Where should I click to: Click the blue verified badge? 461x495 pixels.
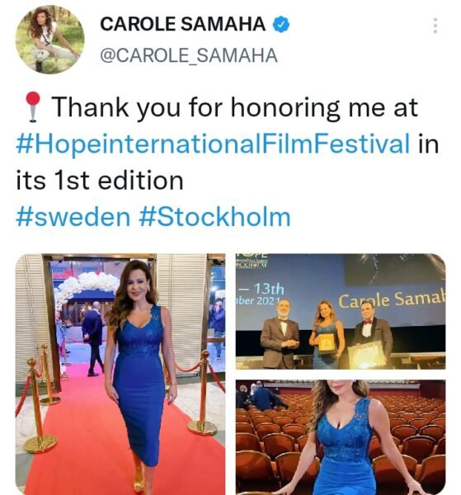(281, 24)
